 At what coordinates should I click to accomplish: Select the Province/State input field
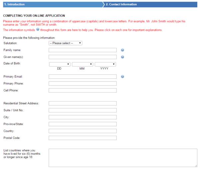(83, 124)
